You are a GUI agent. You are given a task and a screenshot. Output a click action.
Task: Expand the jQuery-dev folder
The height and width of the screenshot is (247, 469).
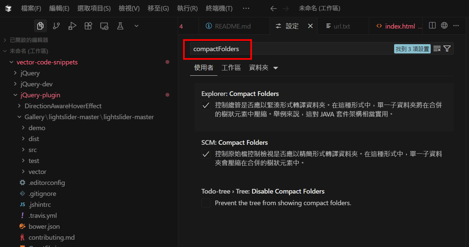coord(37,84)
